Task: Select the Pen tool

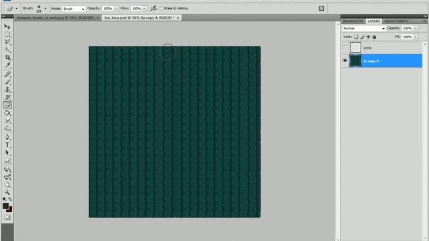Action: (7, 137)
